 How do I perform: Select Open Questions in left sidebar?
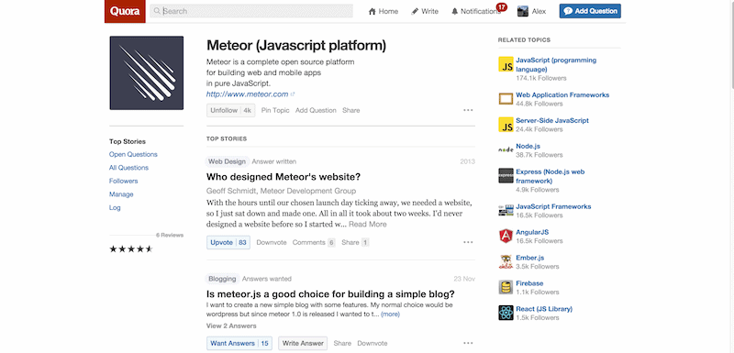click(x=133, y=154)
